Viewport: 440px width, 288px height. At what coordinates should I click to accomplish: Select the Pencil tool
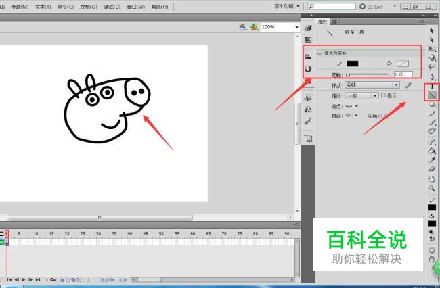coord(432,114)
